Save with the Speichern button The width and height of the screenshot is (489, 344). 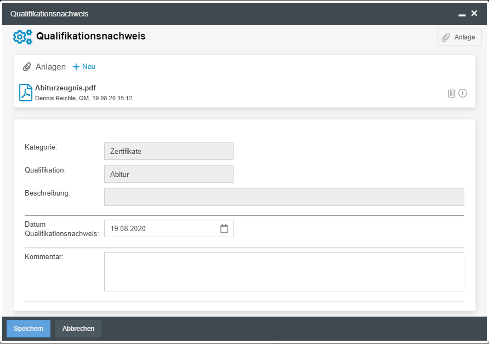pos(29,329)
